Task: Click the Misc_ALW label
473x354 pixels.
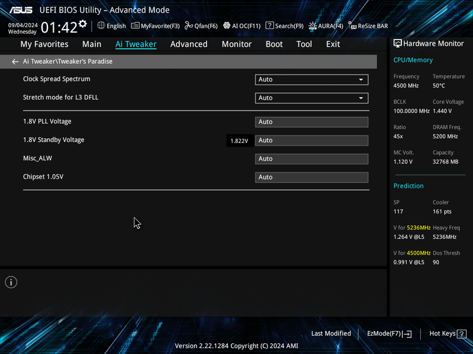Action: point(37,158)
